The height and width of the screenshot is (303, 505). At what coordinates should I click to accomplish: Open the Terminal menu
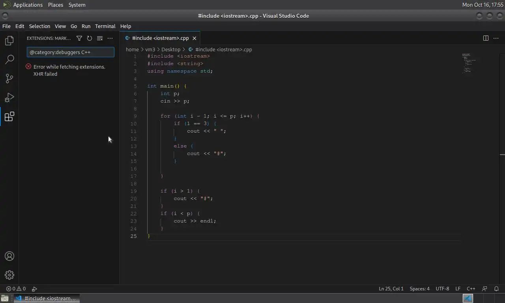point(105,26)
